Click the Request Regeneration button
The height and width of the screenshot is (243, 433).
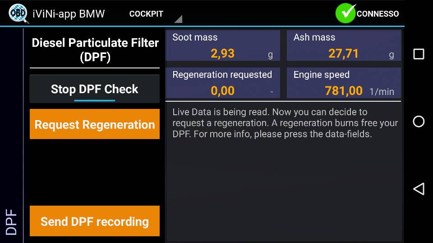pos(95,124)
